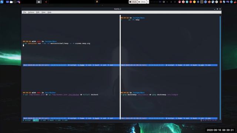Minimize the Shell terminal window
This screenshot has width=237, height=133.
coord(215,9)
